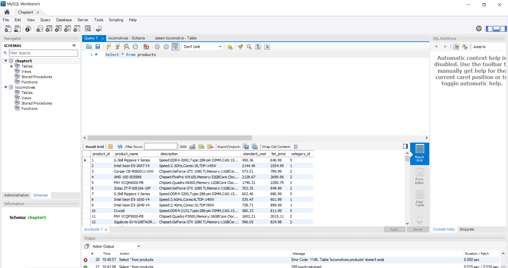508x268 pixels.
Task: Execute statement under cursor icon
Action: click(118, 47)
